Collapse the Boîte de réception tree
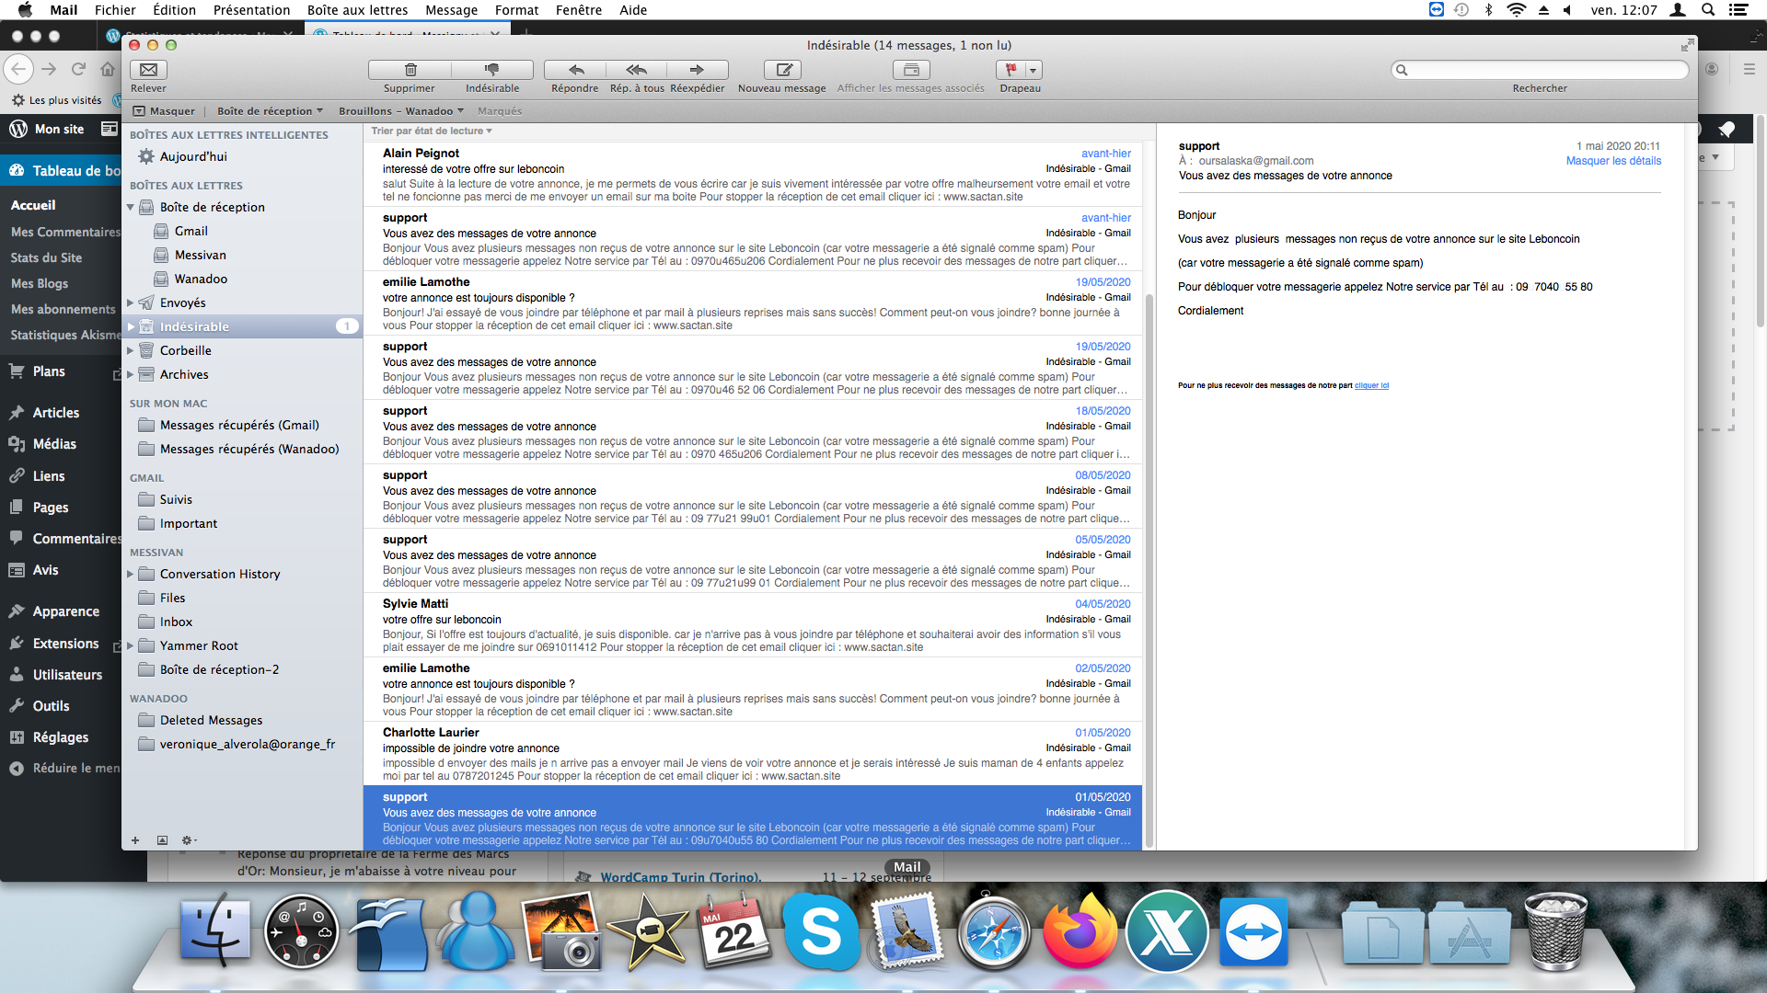 click(131, 208)
